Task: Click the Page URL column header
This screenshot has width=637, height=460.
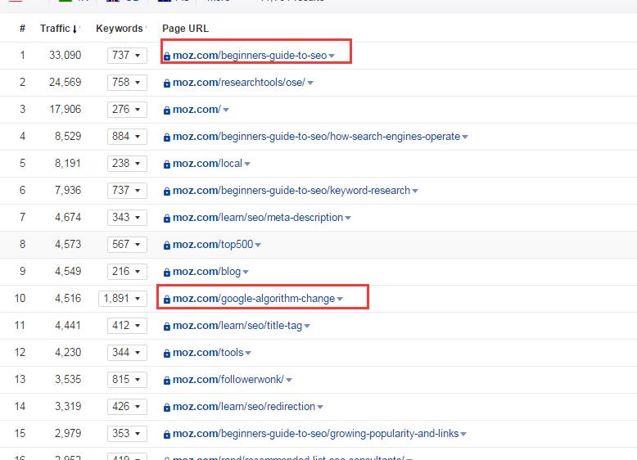Action: (x=185, y=29)
